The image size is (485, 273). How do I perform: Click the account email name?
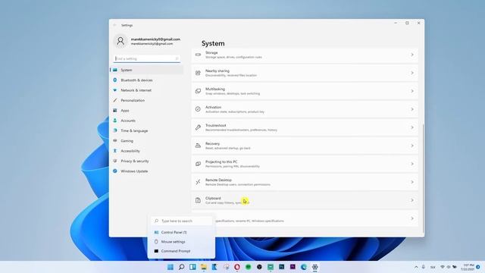[155, 39]
